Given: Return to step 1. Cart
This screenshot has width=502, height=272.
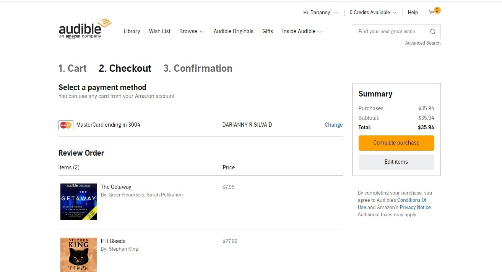Looking at the screenshot, I should (x=72, y=68).
